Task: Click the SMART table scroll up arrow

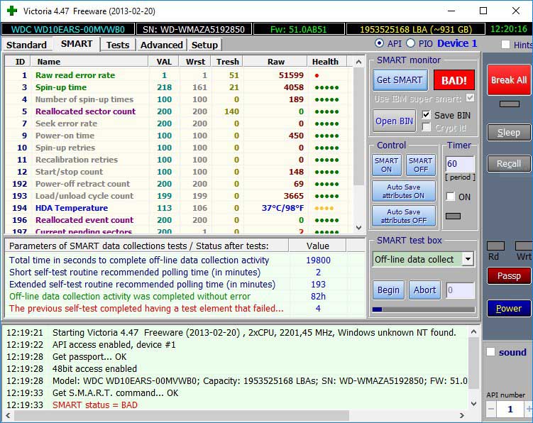Action: click(x=358, y=62)
